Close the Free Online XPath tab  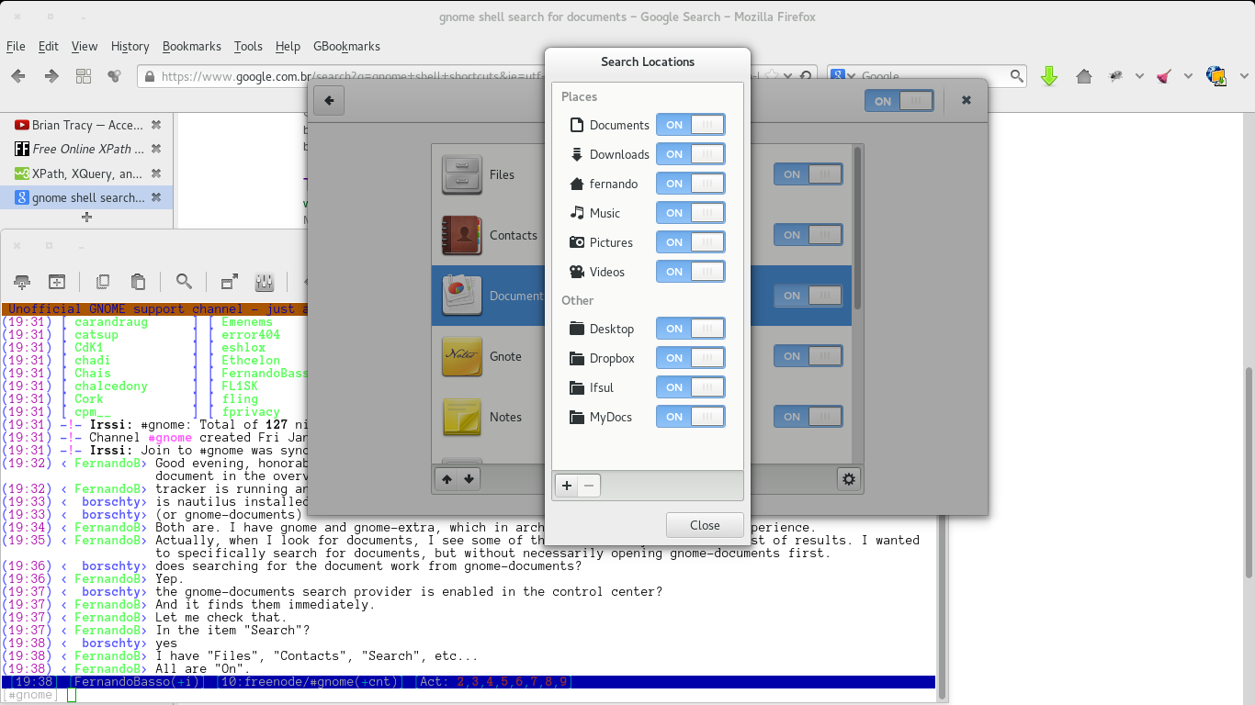point(156,149)
